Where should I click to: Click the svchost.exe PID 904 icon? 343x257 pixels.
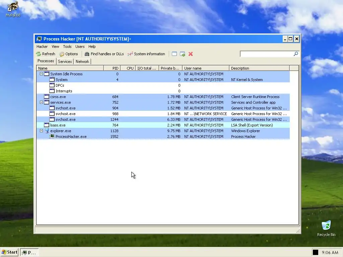pyautogui.click(x=52, y=108)
